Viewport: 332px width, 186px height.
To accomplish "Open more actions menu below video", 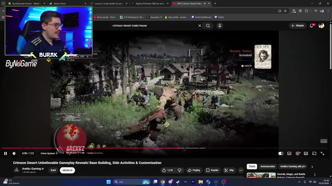I will pos(241,170).
